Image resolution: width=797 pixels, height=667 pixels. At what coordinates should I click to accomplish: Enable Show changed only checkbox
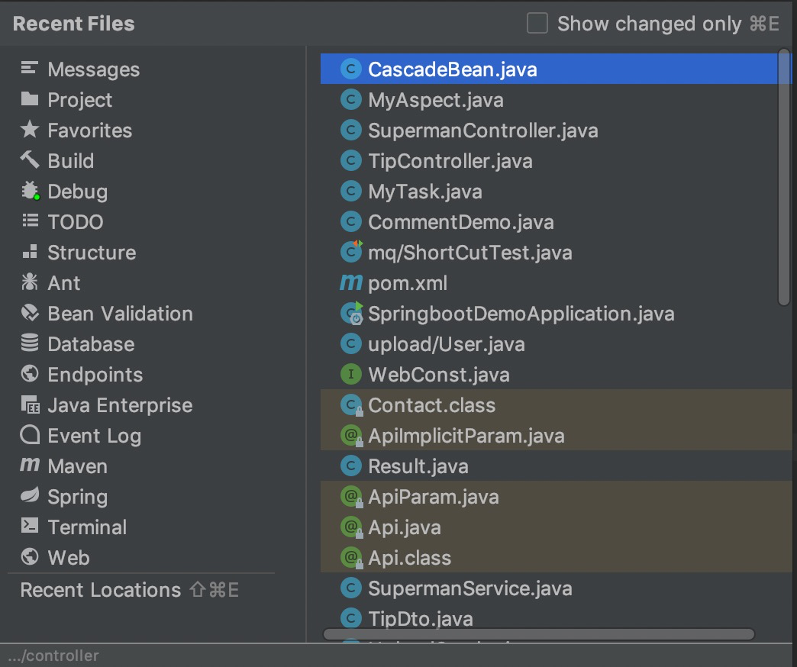click(x=537, y=24)
